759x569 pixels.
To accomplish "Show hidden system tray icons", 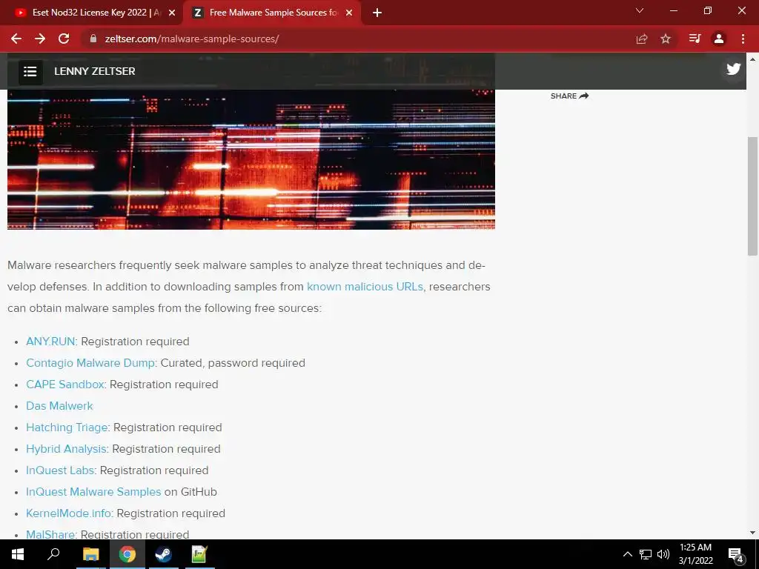I will pos(627,554).
